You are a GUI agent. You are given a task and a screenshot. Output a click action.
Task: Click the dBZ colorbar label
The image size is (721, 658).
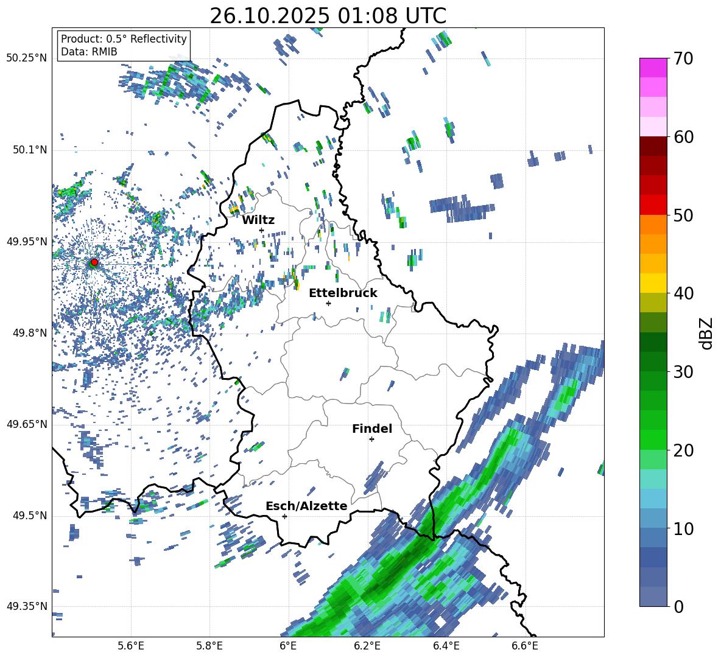[707, 333]
